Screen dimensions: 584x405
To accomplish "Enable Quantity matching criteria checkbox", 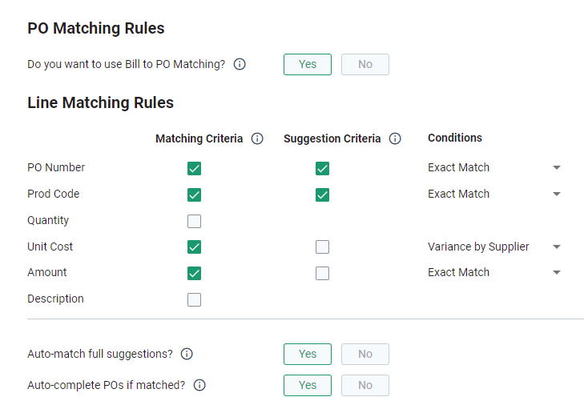I will [x=194, y=221].
